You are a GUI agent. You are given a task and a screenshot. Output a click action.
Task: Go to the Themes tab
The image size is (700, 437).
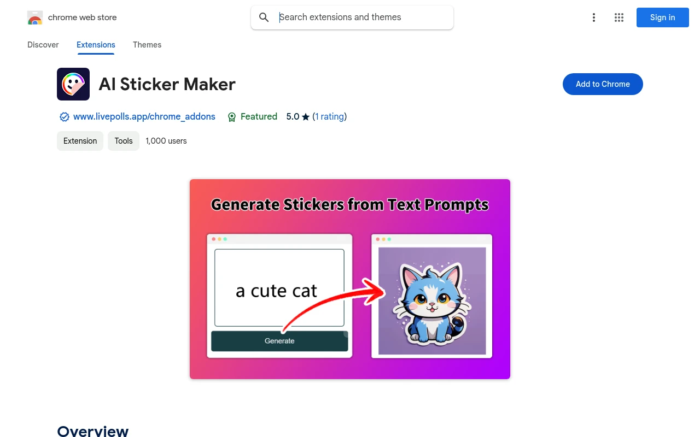tap(147, 45)
